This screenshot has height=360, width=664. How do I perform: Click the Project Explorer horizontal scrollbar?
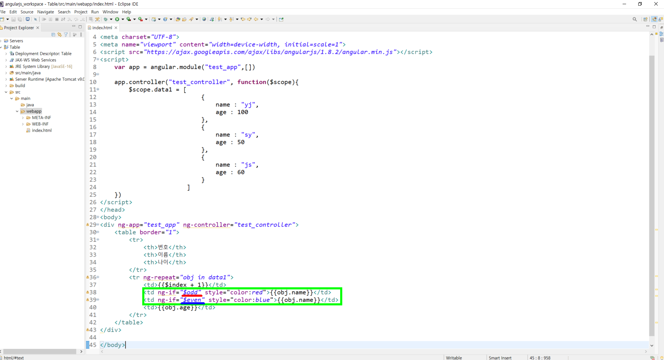pyautogui.click(x=40, y=351)
